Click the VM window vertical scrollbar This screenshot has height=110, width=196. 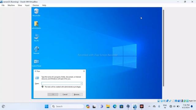pyautogui.click(x=163, y=48)
